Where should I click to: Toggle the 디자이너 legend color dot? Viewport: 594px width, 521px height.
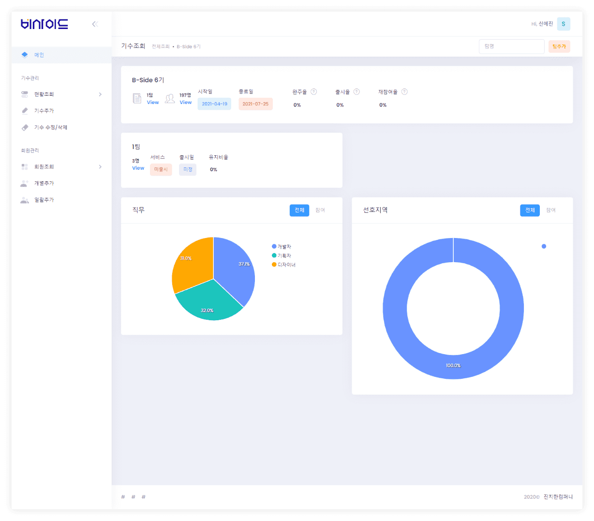(274, 265)
